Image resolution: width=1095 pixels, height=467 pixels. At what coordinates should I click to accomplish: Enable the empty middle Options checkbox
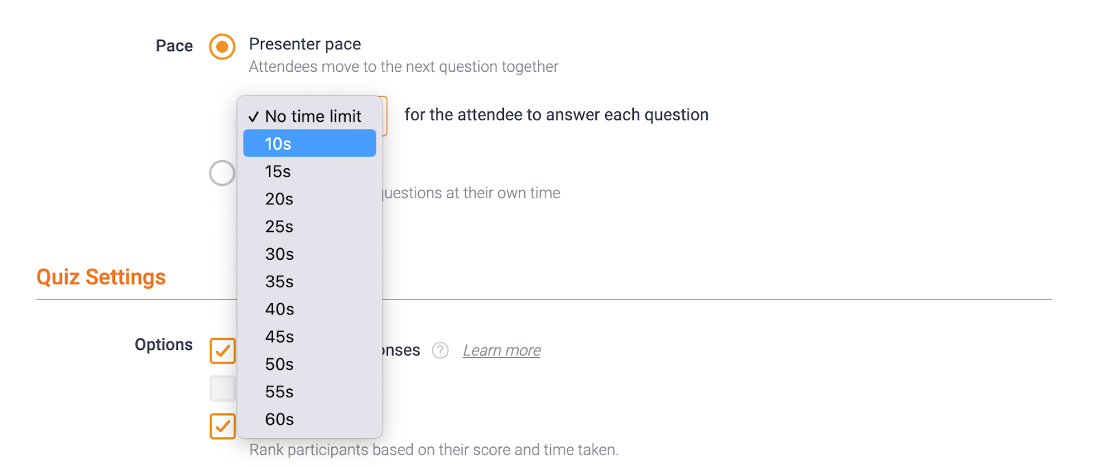point(222,388)
